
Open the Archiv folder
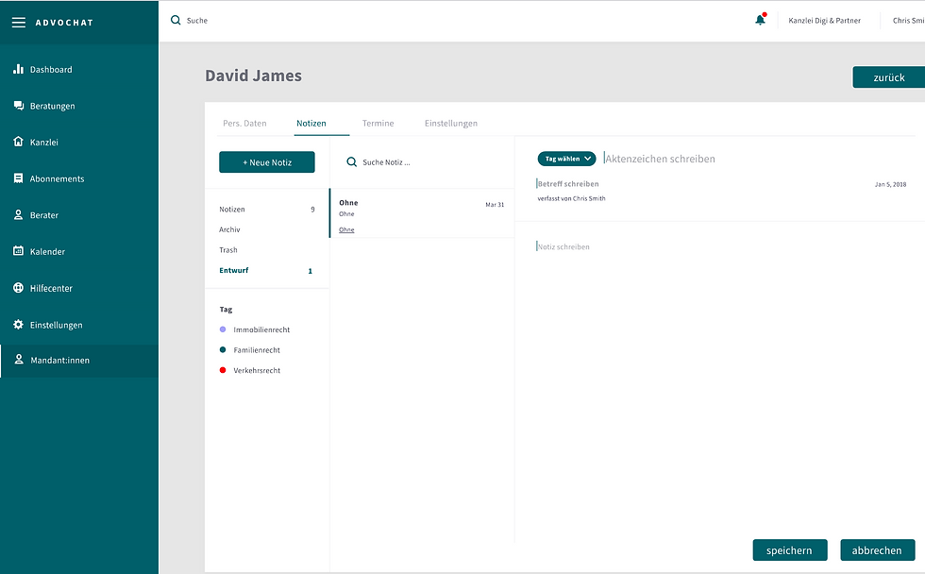pos(229,229)
